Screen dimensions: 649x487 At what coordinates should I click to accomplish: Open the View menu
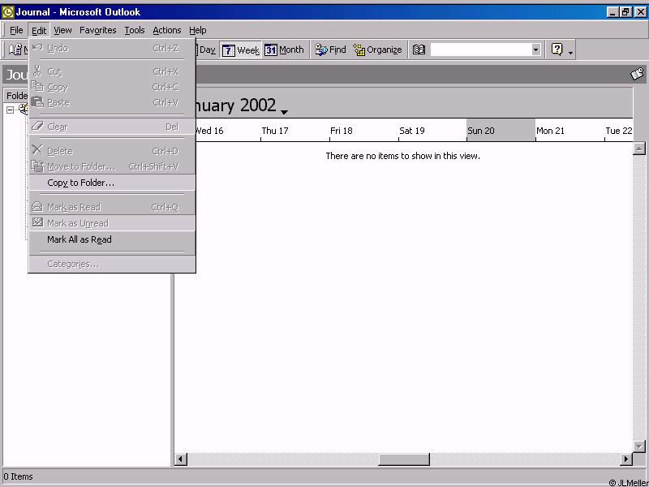pyautogui.click(x=62, y=30)
